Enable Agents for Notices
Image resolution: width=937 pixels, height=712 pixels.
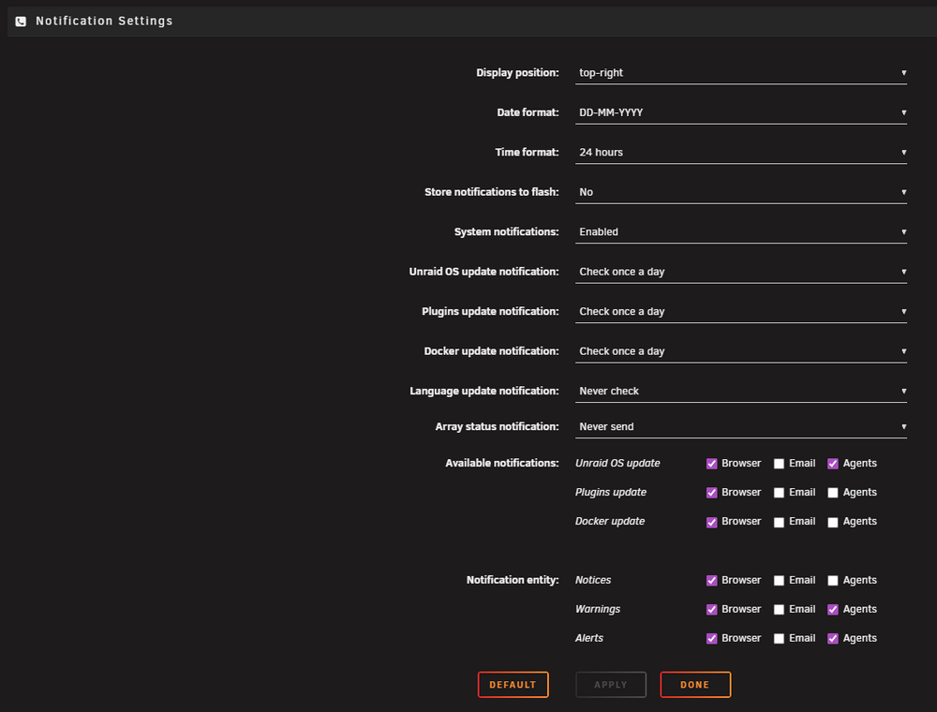pyautogui.click(x=832, y=581)
